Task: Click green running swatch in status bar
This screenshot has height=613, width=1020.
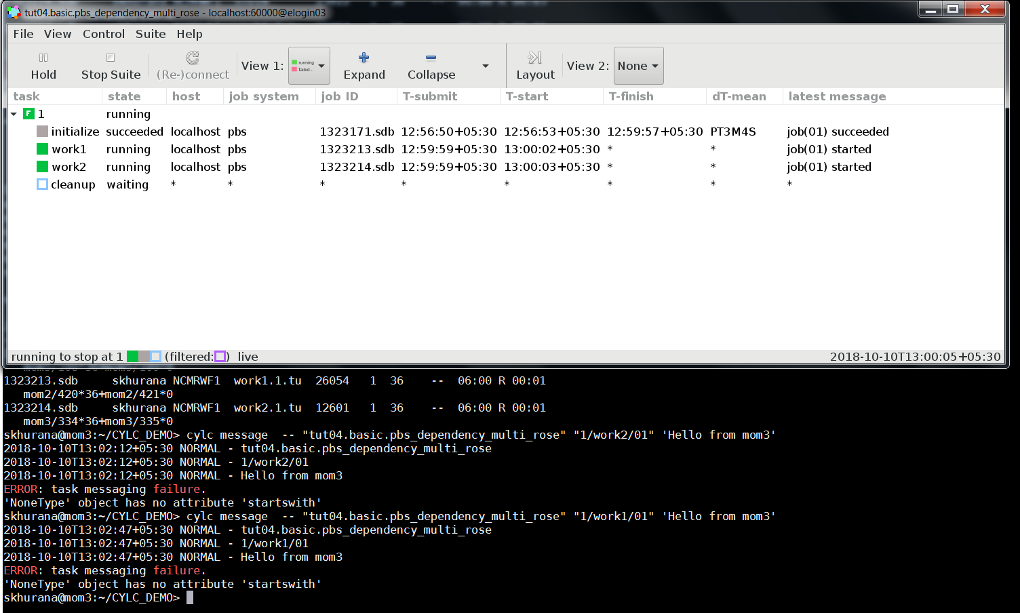Action: (x=133, y=357)
